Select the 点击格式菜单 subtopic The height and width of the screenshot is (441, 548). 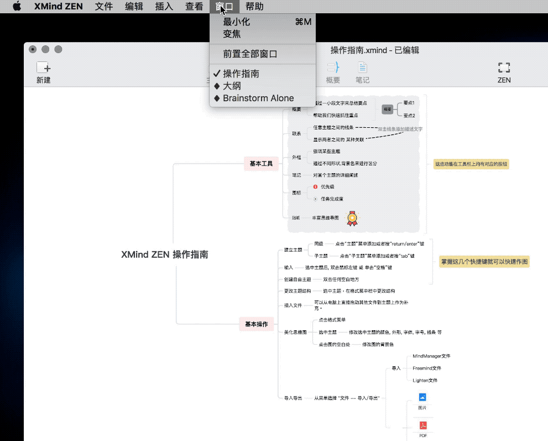(332, 320)
